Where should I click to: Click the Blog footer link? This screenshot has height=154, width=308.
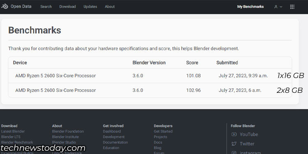click(x=158, y=148)
